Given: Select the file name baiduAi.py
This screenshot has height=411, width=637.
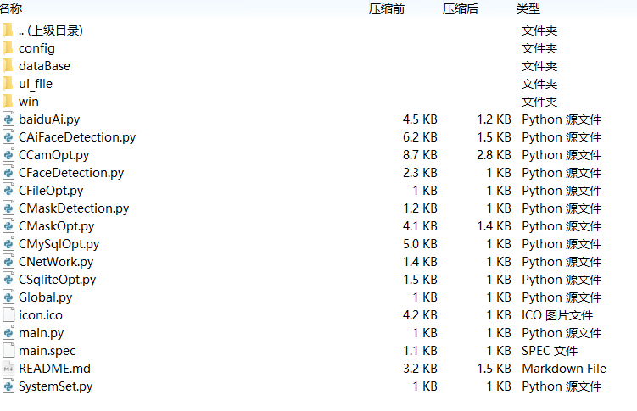Looking at the screenshot, I should pos(49,119).
